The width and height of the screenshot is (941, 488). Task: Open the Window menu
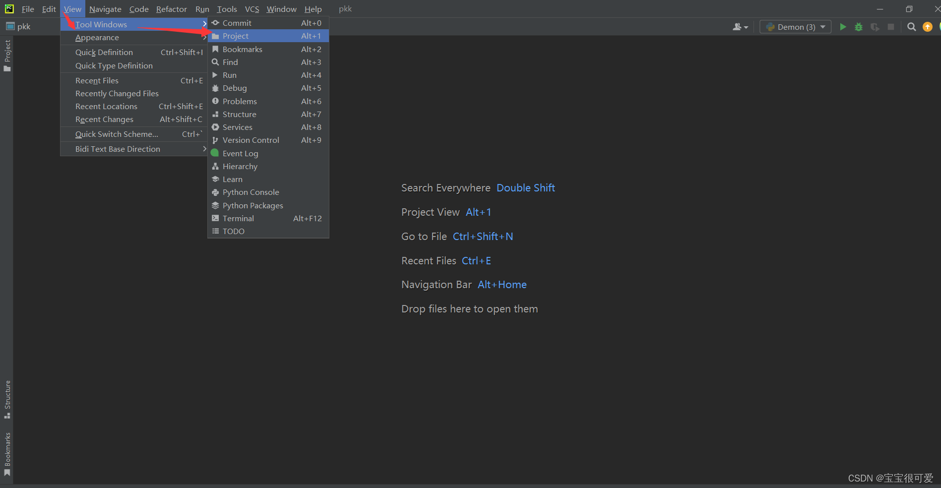coord(282,9)
